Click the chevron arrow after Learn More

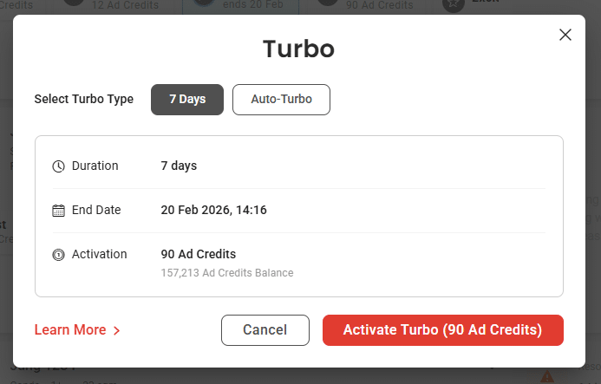point(116,330)
